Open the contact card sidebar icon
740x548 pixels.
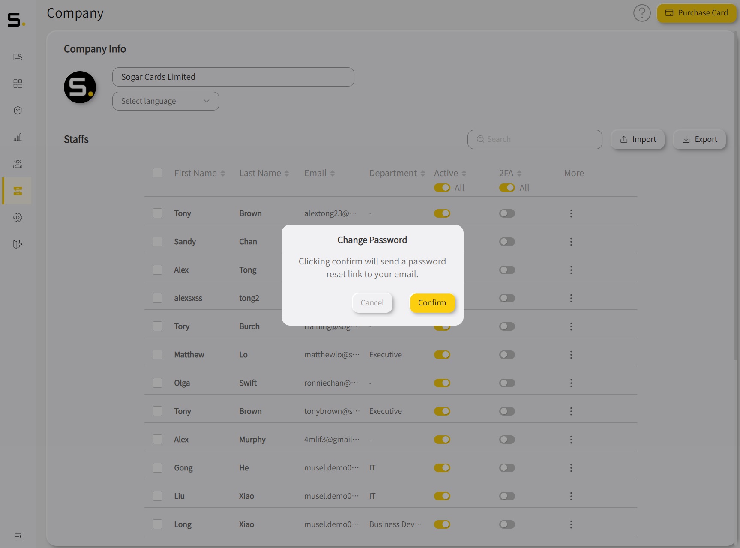coord(18,57)
